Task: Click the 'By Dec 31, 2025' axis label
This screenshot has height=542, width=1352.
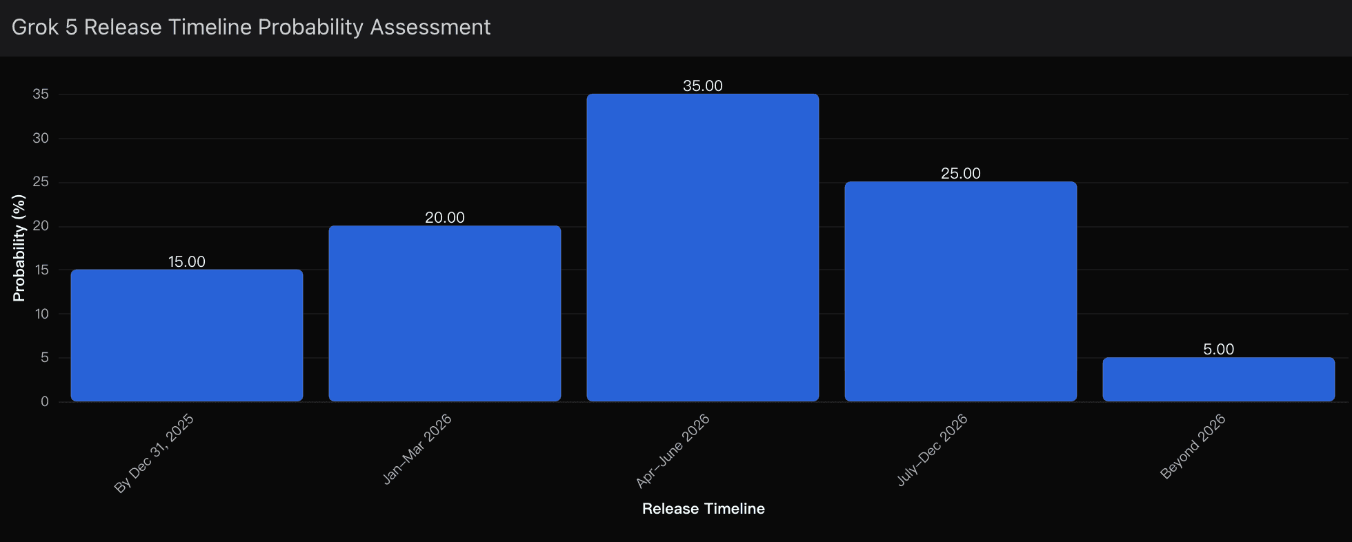Action: coord(154,454)
